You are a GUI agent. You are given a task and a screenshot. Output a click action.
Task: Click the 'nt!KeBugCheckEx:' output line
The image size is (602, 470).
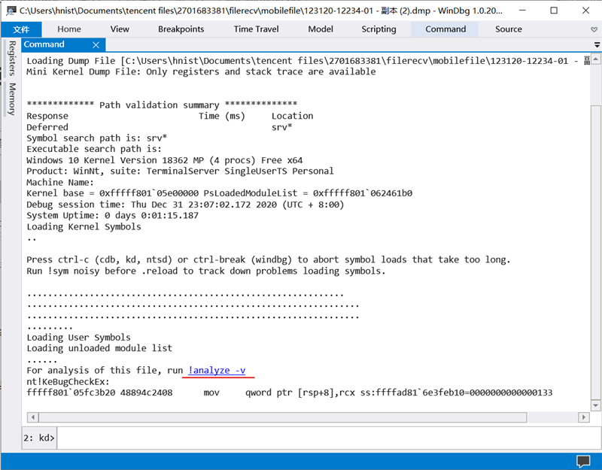coord(68,382)
